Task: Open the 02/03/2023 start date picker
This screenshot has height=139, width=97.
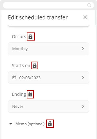Action: (48, 78)
